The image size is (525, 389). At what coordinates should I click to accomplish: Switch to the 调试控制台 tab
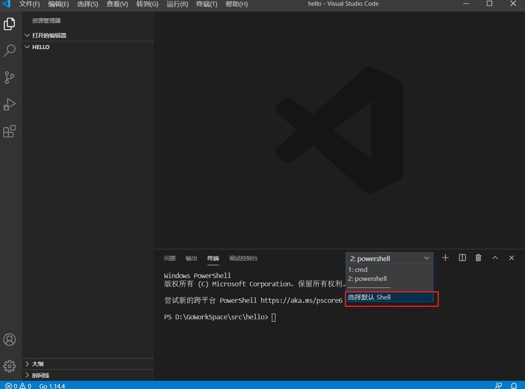click(x=243, y=258)
